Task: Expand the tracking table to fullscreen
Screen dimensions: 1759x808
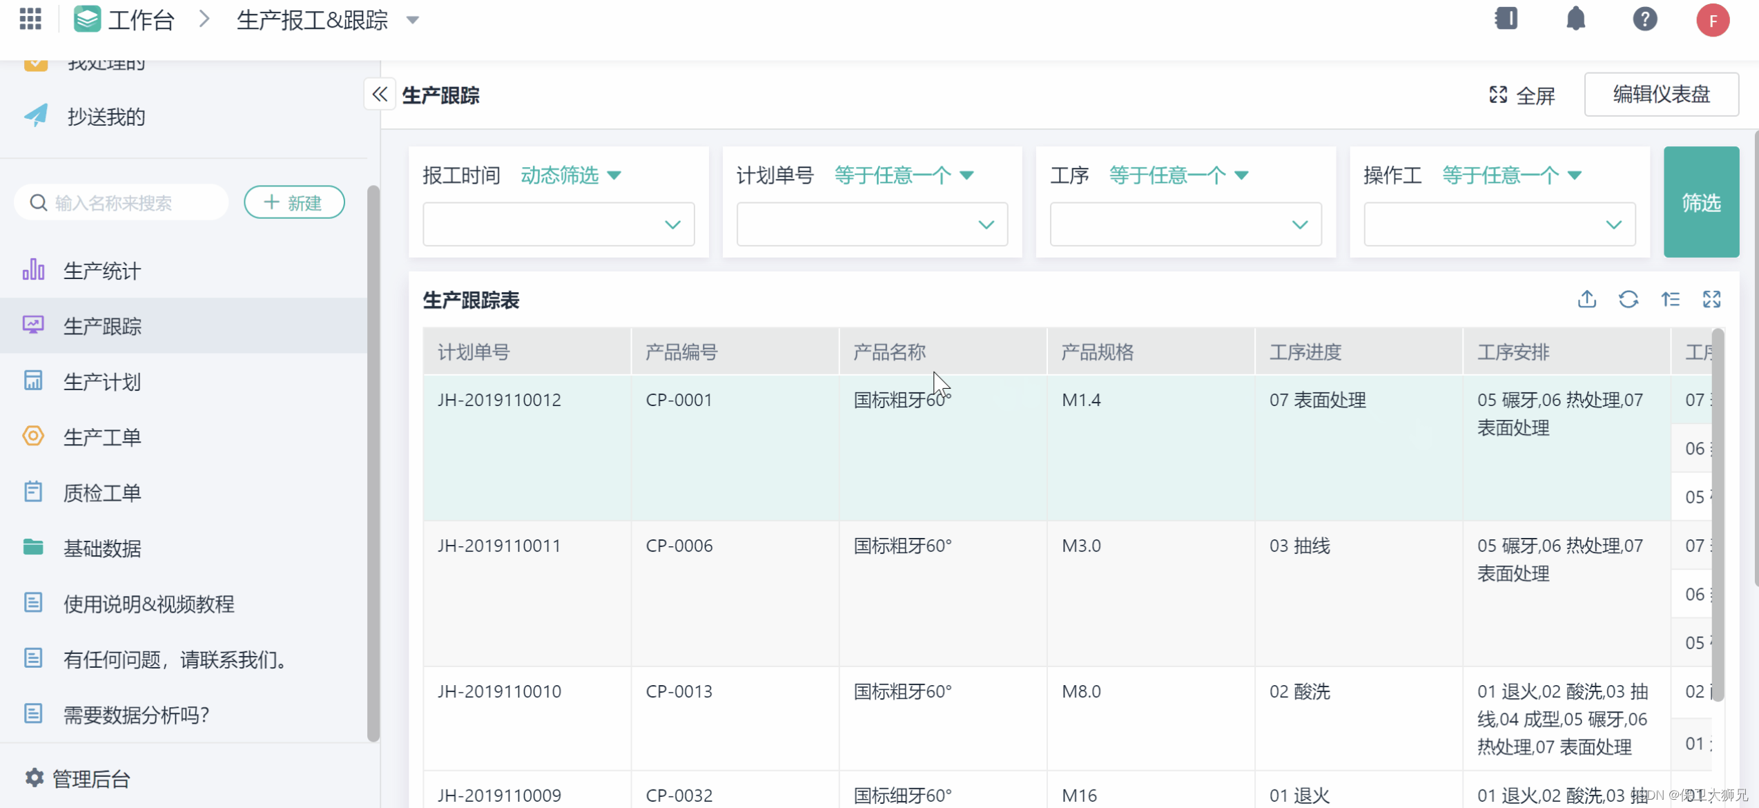Action: point(1713,299)
